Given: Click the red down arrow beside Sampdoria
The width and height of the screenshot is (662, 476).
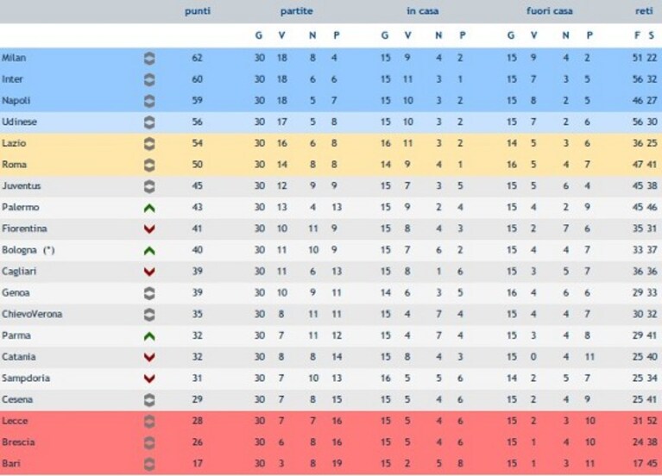Looking at the screenshot, I should [x=149, y=379].
